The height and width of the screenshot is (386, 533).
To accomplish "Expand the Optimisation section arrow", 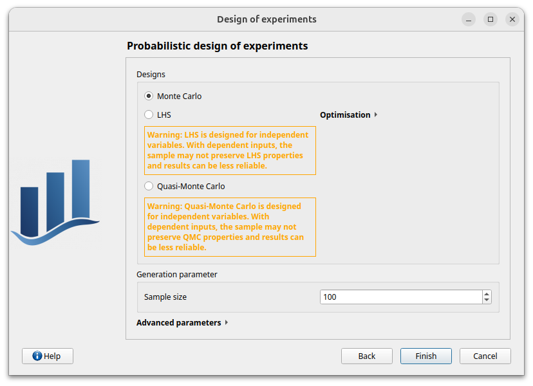I will 376,115.
